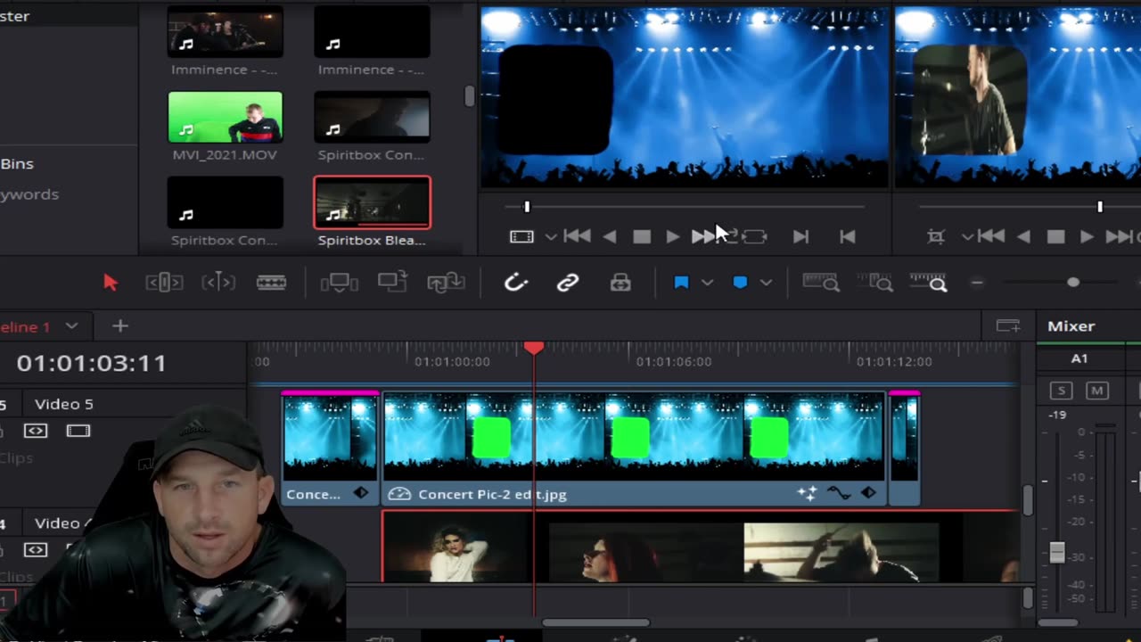Viewport: 1141px width, 642px height.
Task: Play forward in the timeline viewer
Action: point(1087,236)
